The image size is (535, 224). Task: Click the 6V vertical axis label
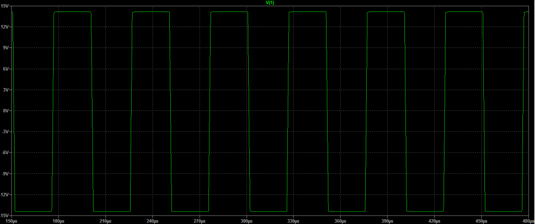tap(7, 69)
